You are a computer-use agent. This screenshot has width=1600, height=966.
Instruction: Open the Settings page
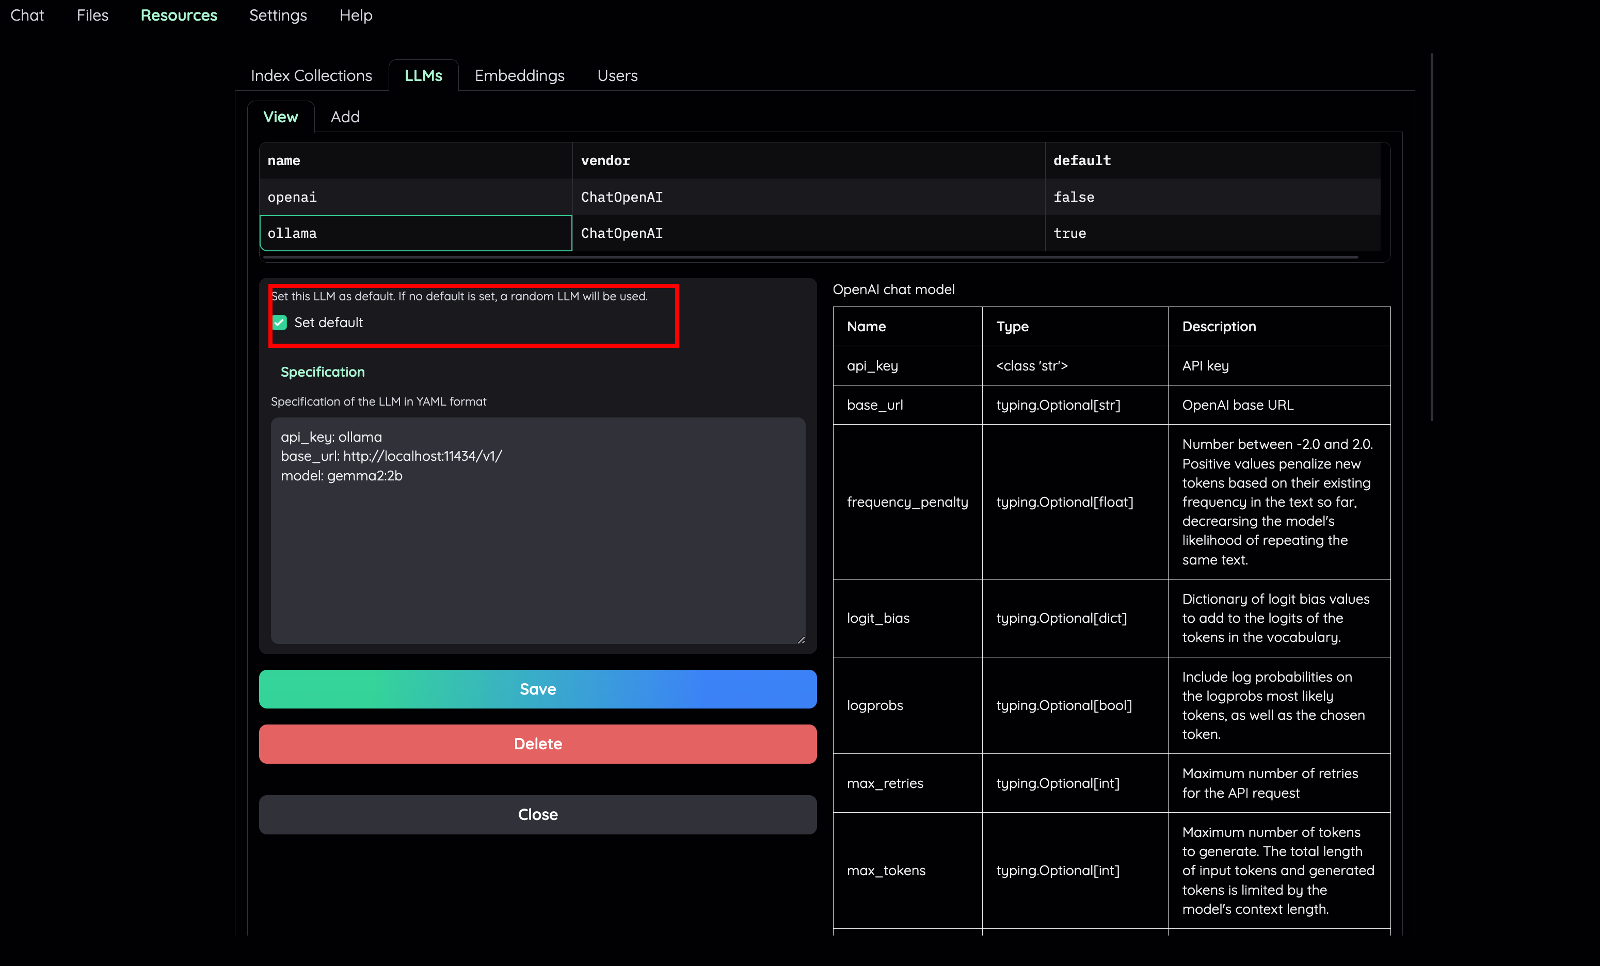tap(278, 15)
